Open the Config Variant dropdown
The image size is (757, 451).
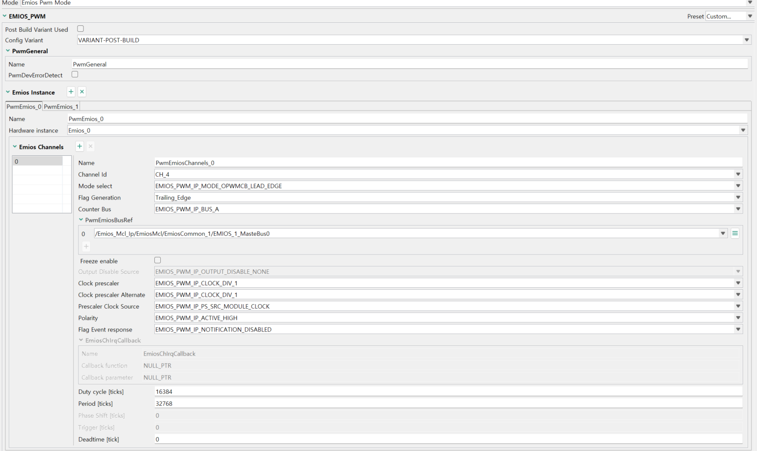pos(747,40)
